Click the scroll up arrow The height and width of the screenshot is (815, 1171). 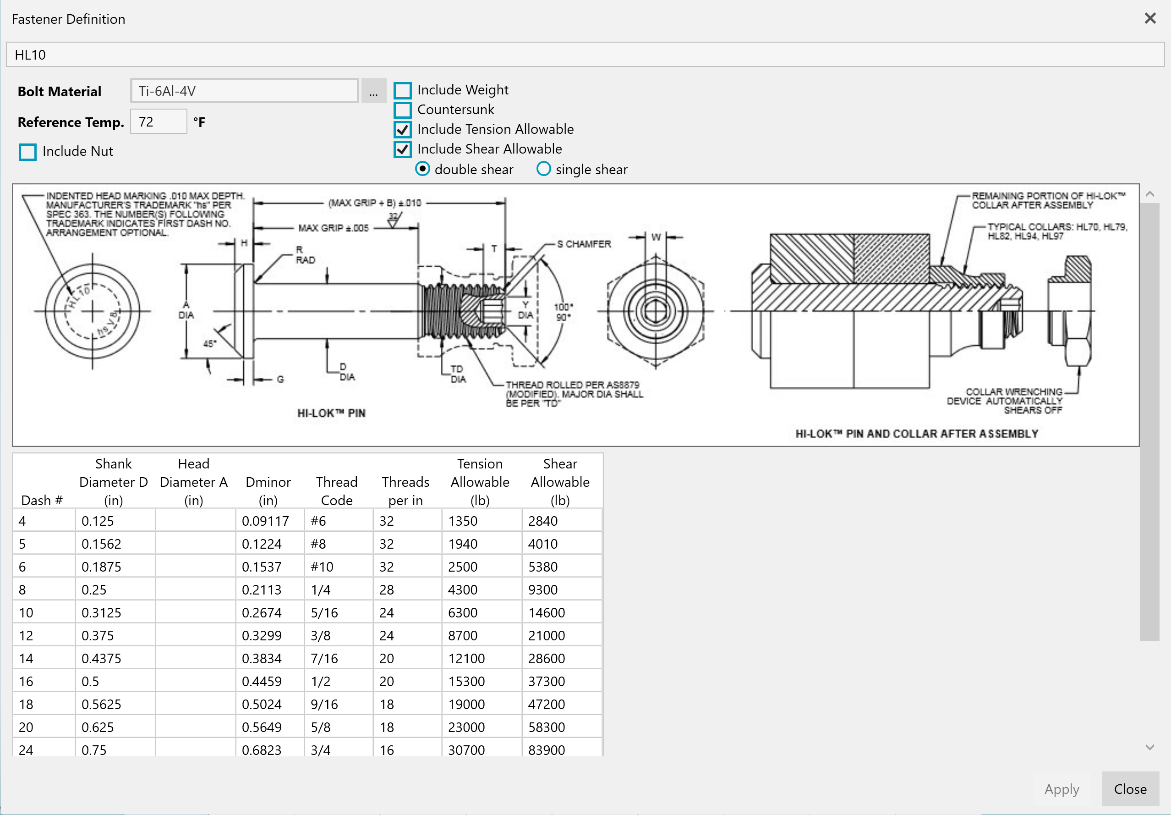(x=1149, y=194)
